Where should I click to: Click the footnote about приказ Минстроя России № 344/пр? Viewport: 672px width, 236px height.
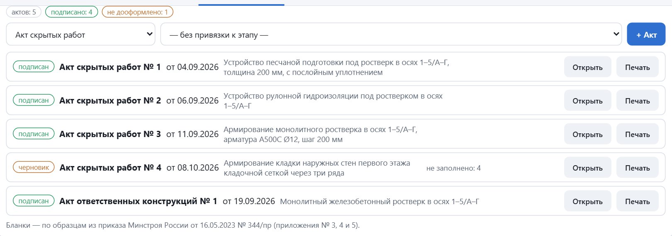pos(183,225)
